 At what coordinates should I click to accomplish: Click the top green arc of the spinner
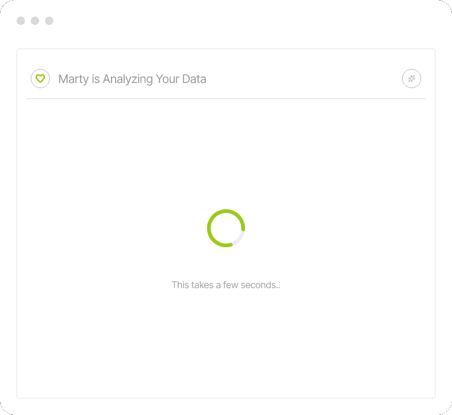226,211
